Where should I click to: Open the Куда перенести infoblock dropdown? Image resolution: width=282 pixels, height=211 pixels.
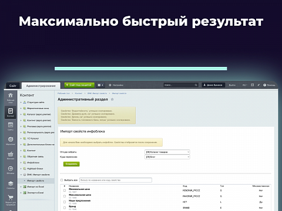point(167,157)
